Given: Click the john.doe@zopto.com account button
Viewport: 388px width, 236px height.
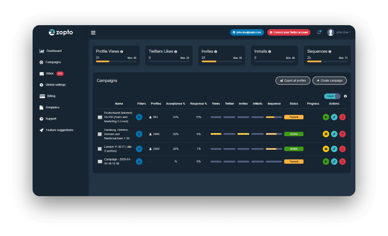Looking at the screenshot, I should click(x=247, y=32).
